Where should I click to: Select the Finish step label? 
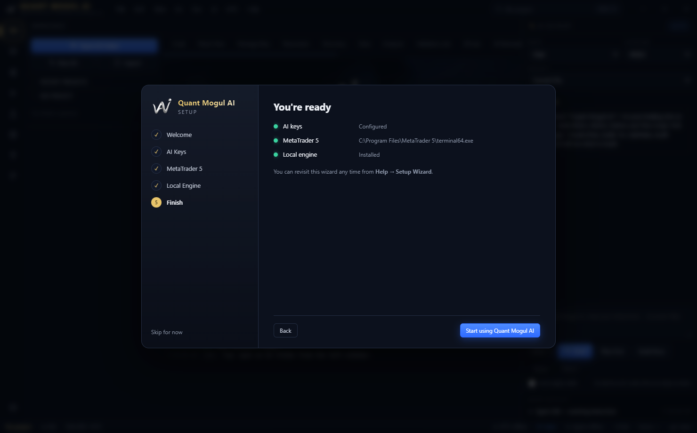pos(175,202)
